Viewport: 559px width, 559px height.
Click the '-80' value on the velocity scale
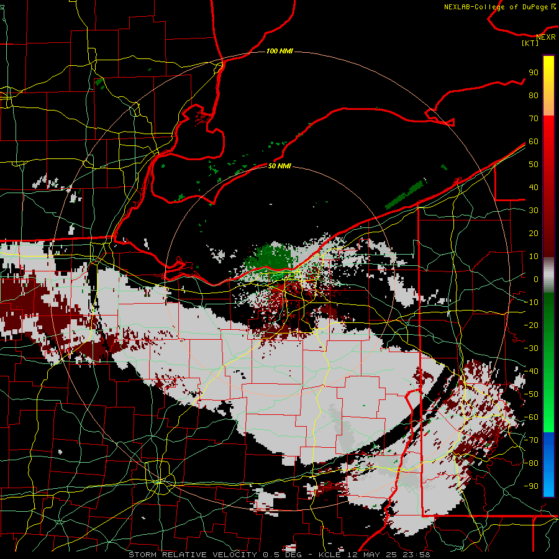coord(531,463)
